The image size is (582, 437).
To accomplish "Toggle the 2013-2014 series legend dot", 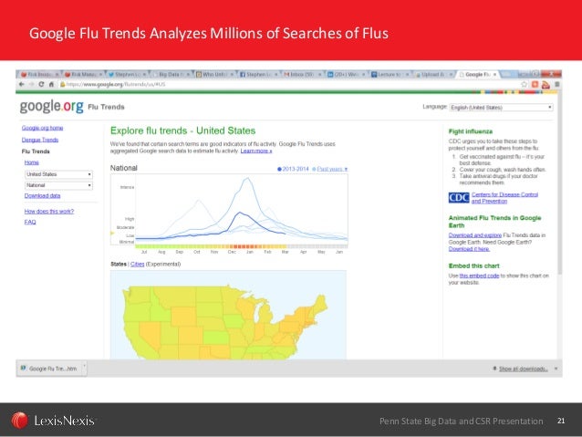I will [279, 169].
